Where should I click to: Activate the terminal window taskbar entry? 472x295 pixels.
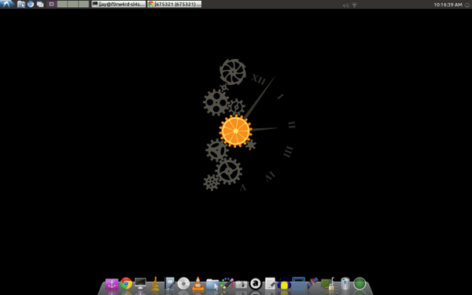(x=119, y=4)
